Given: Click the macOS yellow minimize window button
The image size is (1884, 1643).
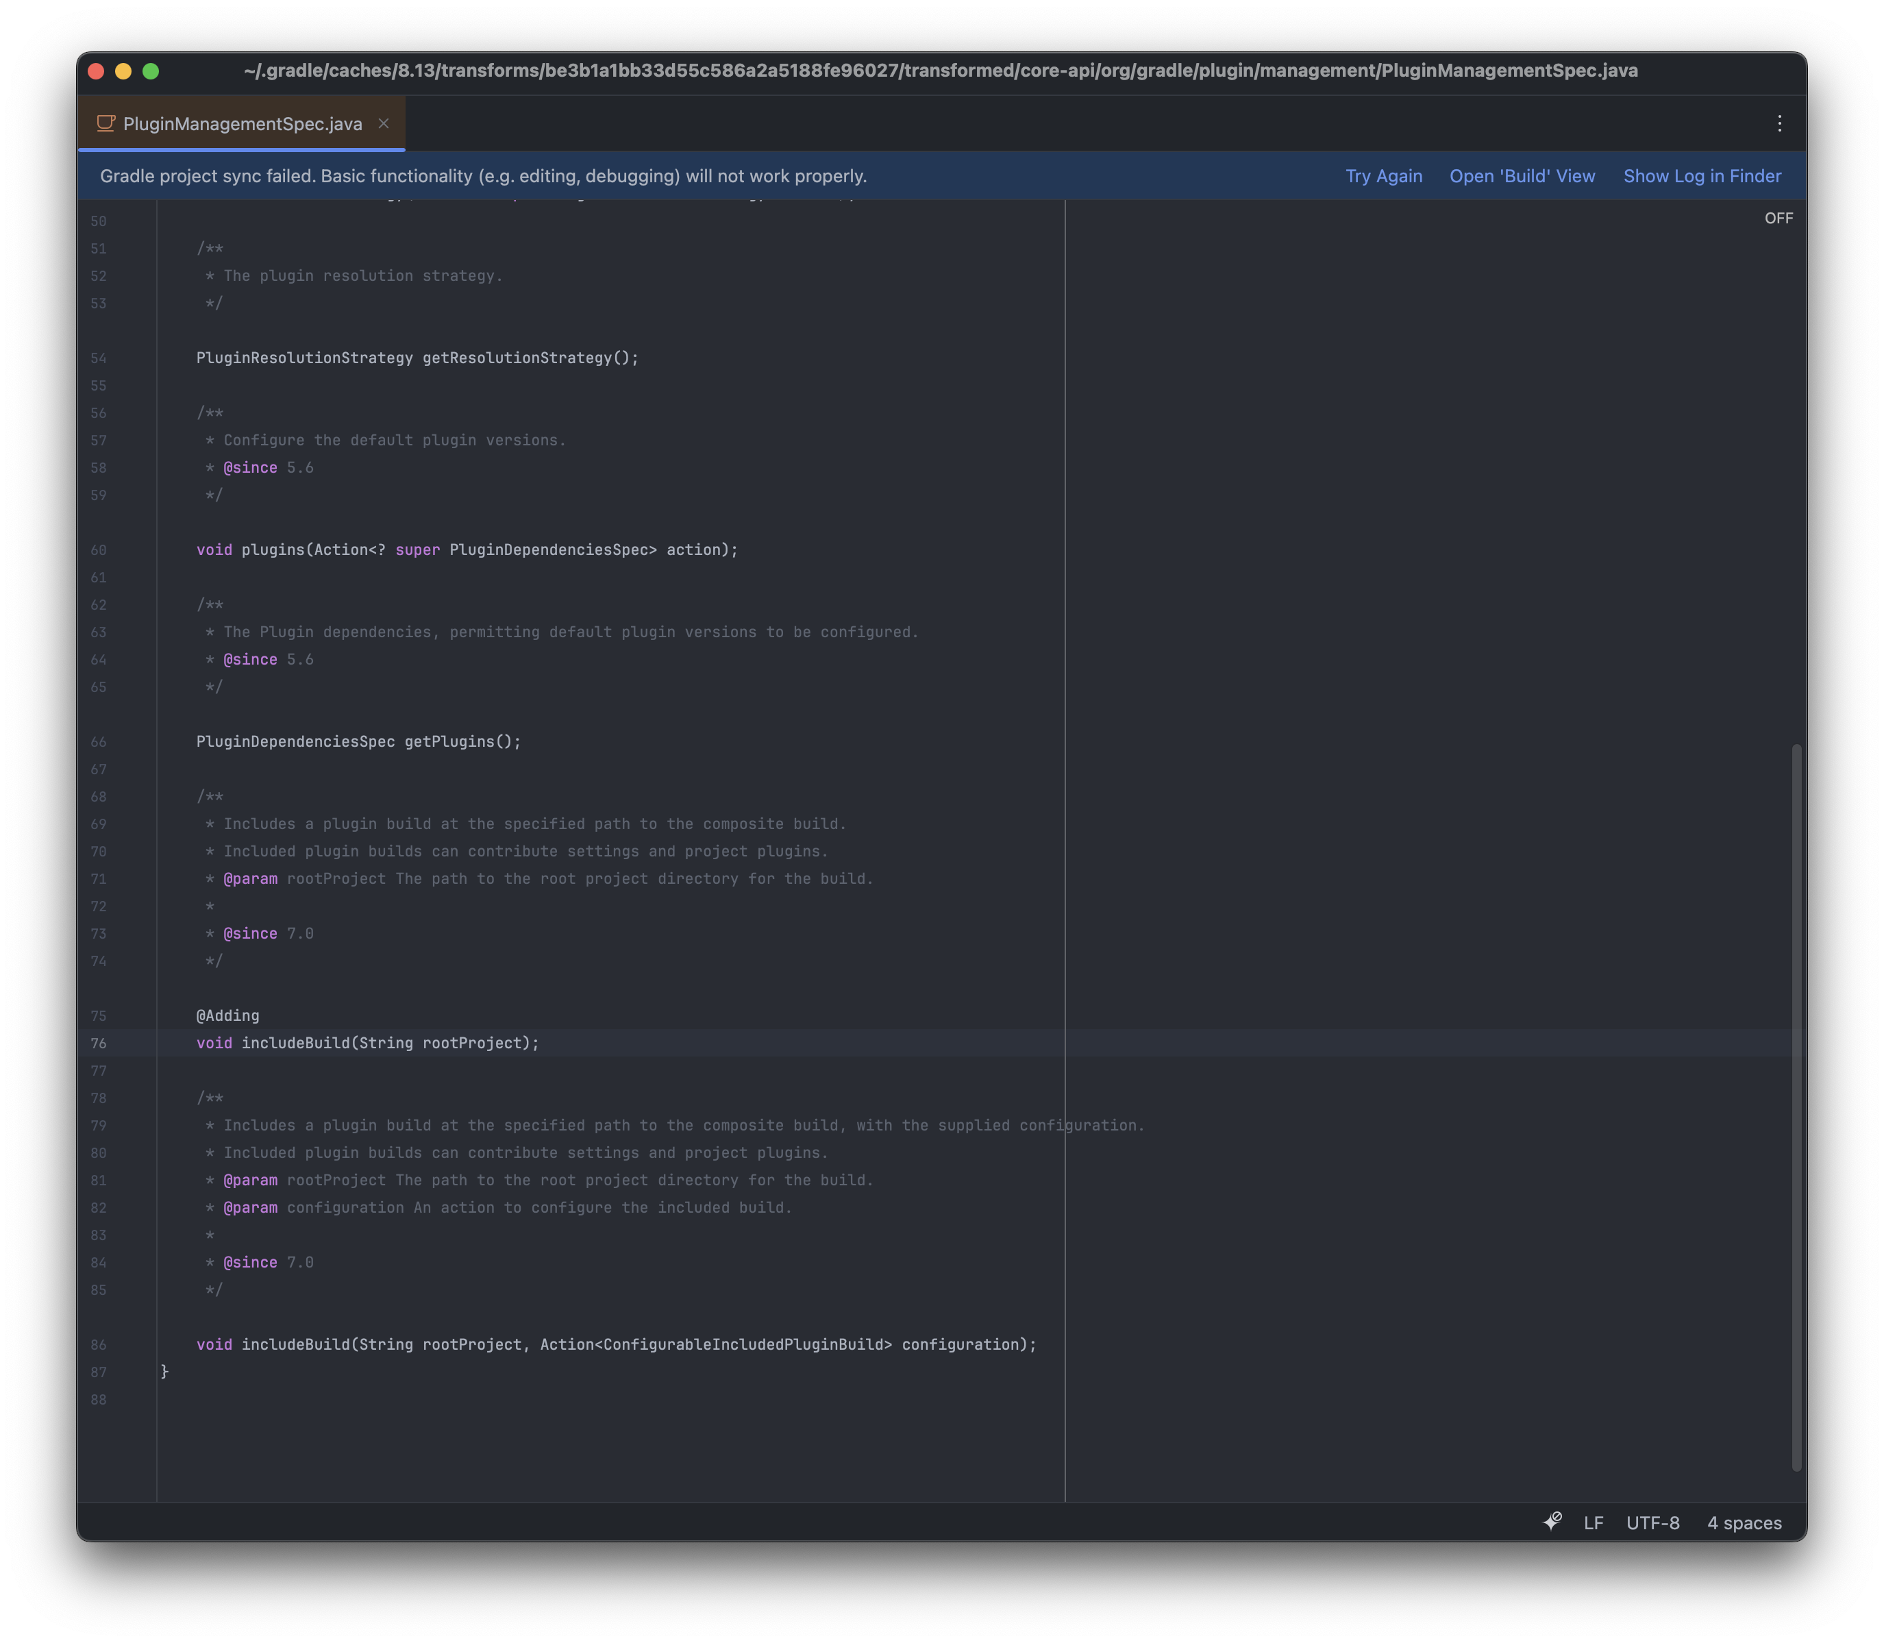Looking at the screenshot, I should [x=124, y=71].
